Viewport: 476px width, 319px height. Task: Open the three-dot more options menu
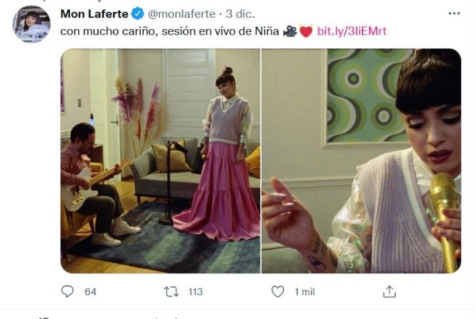[x=454, y=13]
